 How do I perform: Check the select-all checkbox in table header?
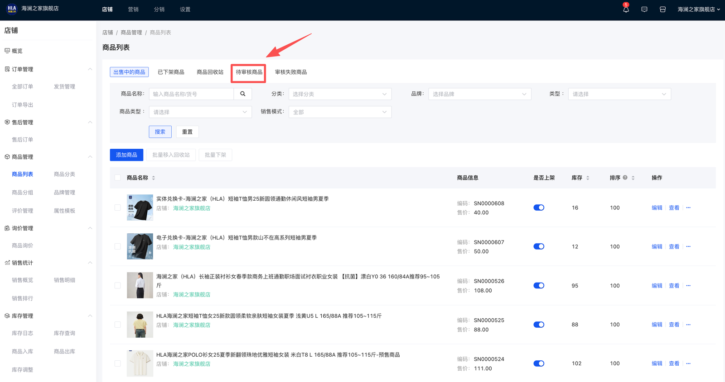pos(118,178)
